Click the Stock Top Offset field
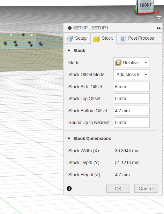Image resolution: width=164 pixels, height=214 pixels. (131, 99)
